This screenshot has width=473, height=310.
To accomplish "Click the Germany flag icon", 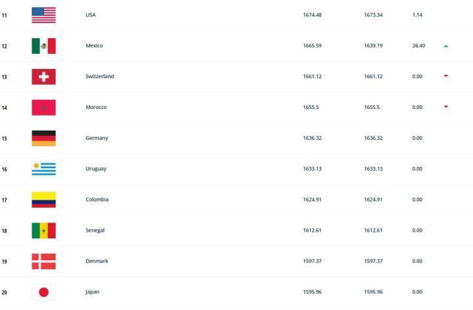I will (x=43, y=138).
